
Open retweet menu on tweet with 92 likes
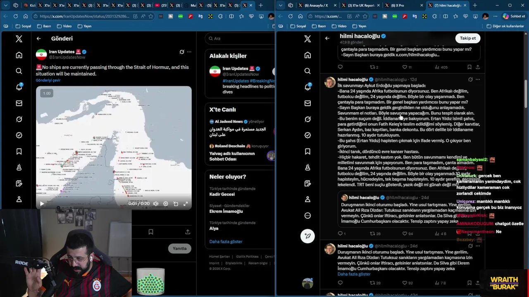(x=375, y=283)
